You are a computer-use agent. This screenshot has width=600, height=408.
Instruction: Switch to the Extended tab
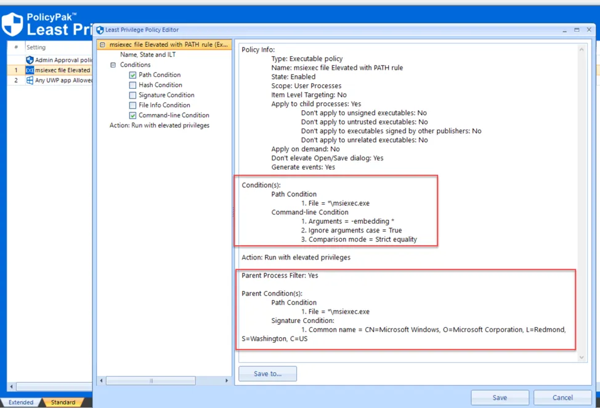click(x=21, y=402)
